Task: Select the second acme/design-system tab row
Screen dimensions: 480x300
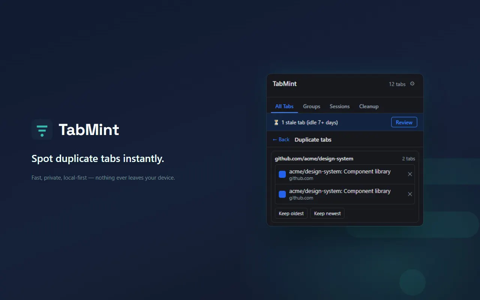Action: (345, 194)
